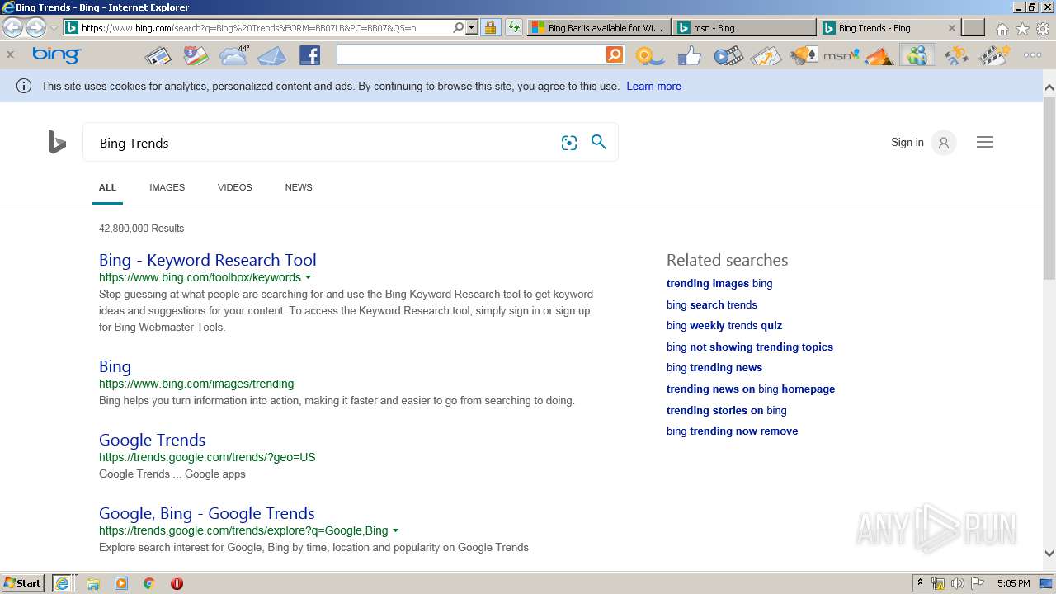Click related search 'bing weekly trends quiz'
Screen dimensions: 1056x594
[x=724, y=325]
